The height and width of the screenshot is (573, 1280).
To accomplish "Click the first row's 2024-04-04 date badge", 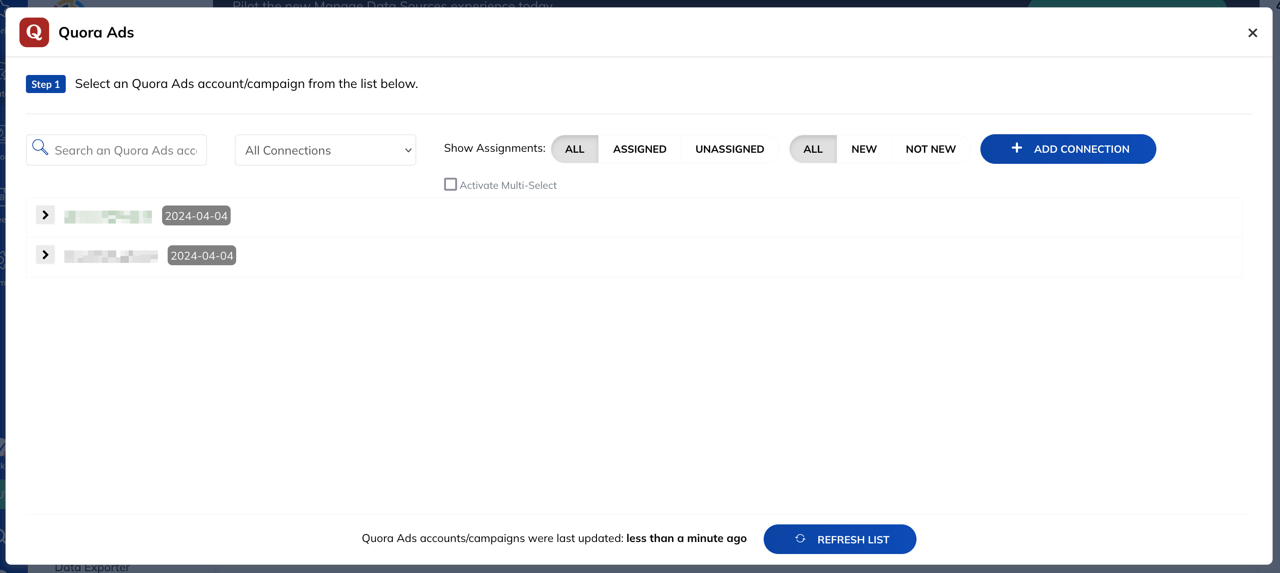I will (x=196, y=216).
